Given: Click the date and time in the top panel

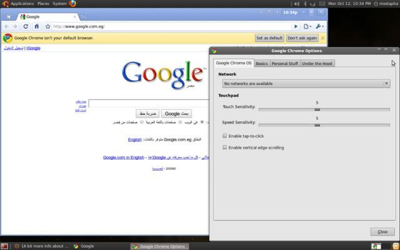Looking at the screenshot, I should (x=349, y=4).
